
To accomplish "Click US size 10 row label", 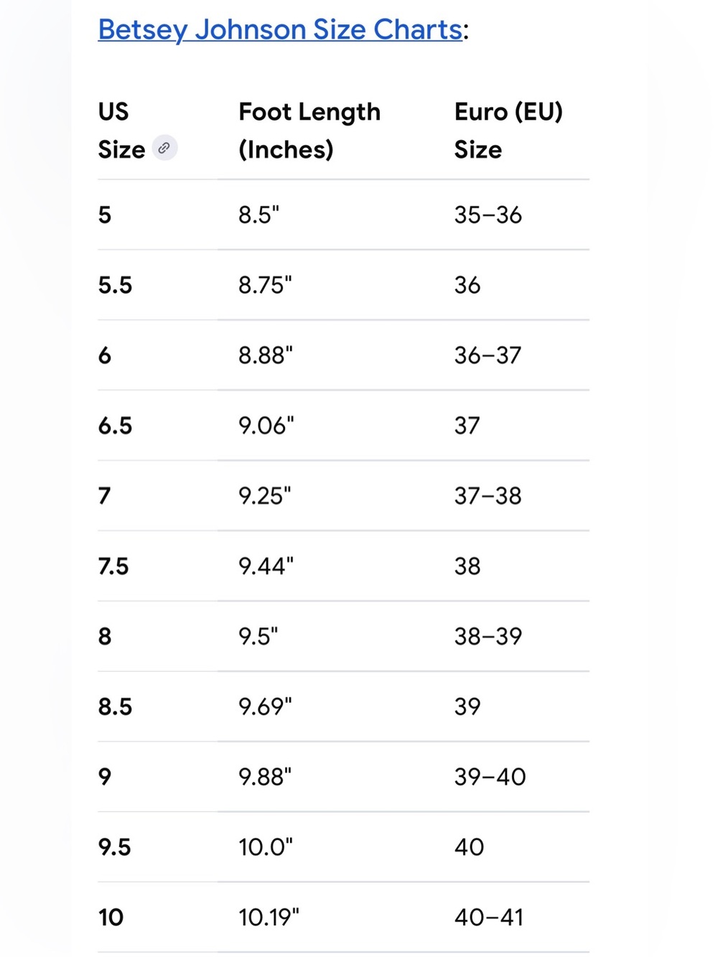I will pyautogui.click(x=111, y=918).
